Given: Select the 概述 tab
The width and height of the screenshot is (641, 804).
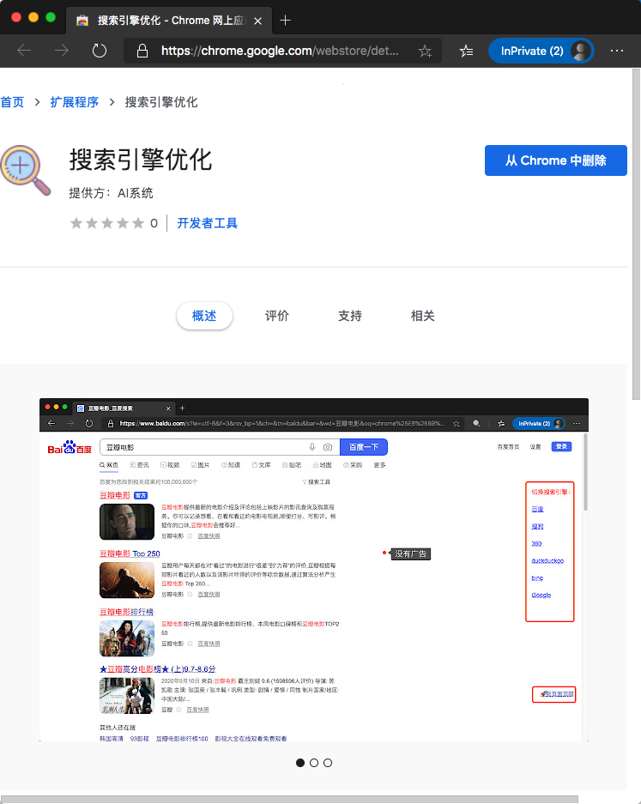Looking at the screenshot, I should [x=204, y=316].
